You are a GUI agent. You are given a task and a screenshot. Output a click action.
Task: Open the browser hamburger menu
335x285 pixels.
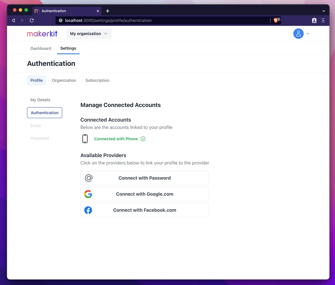tap(323, 20)
